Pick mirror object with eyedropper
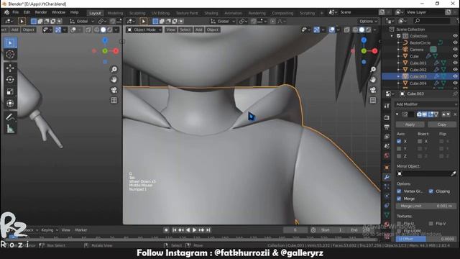This screenshot has width=460, height=259. click(x=454, y=174)
